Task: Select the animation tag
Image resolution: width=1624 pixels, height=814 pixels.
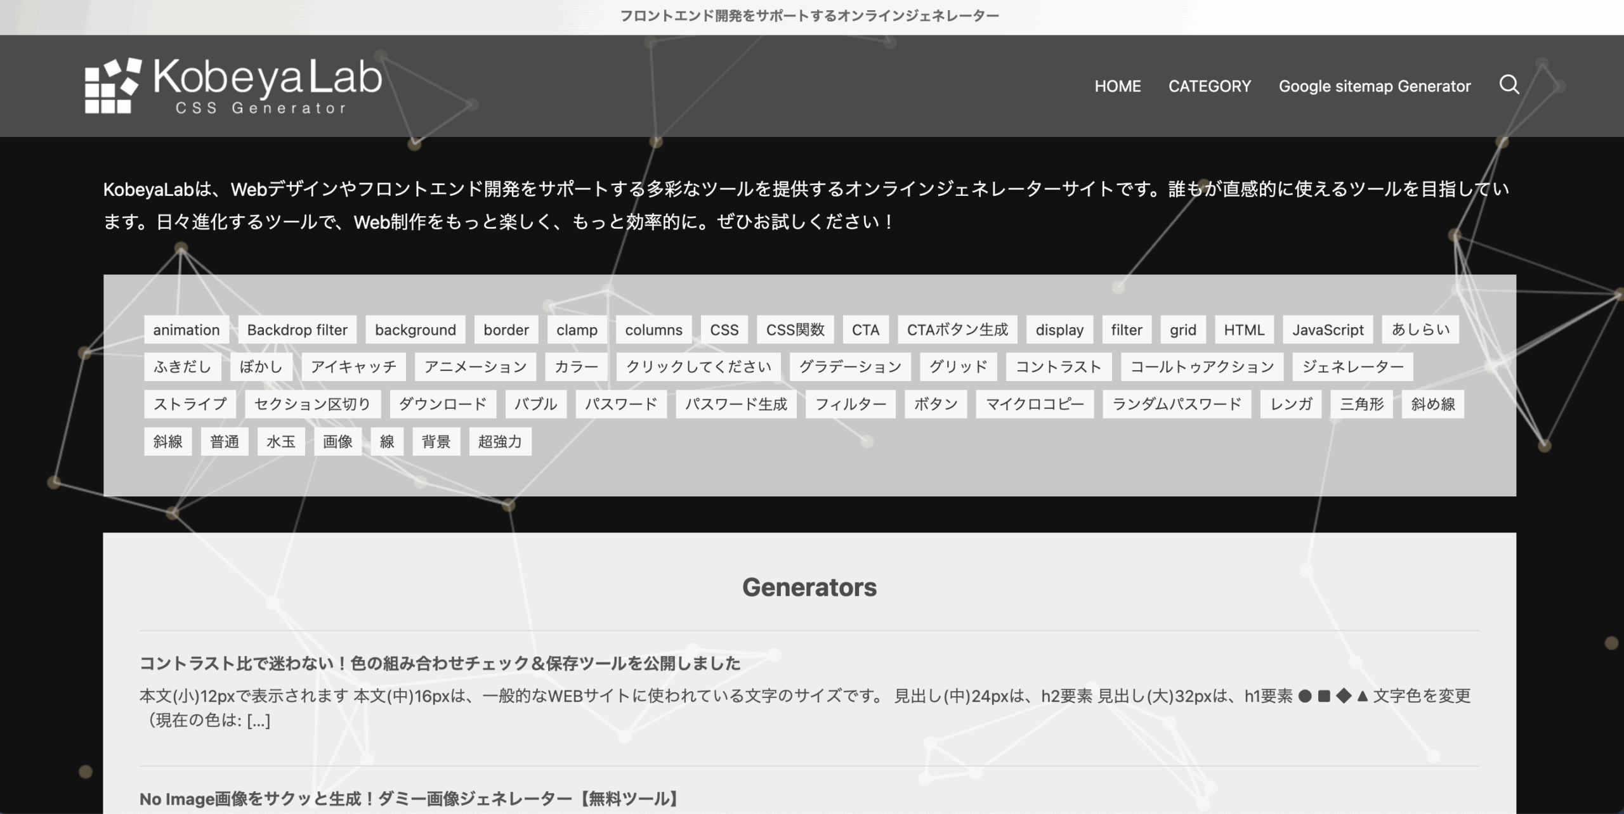Action: (185, 329)
